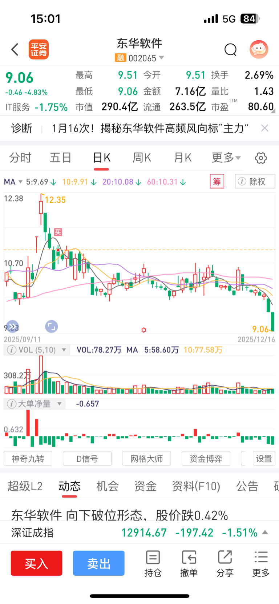Tap the 深证成指 index name
The width and height of the screenshot is (279, 604).
[x=32, y=533]
